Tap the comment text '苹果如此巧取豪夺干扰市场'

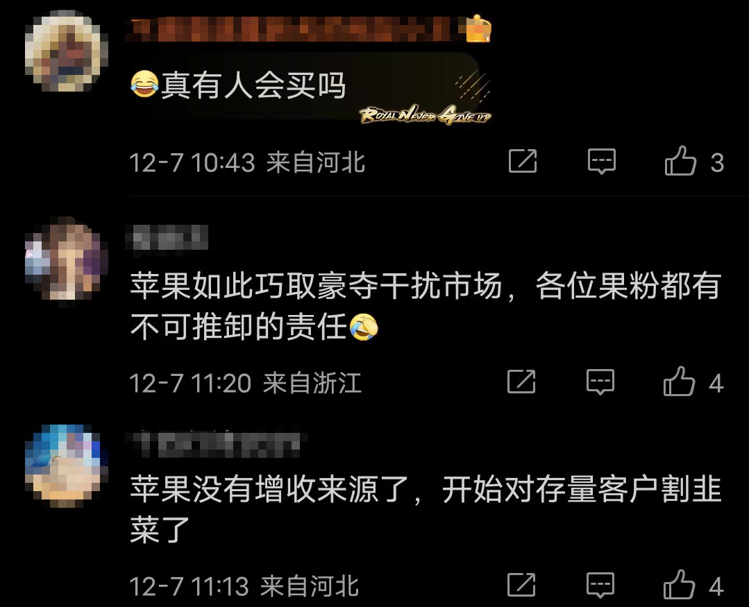316,287
